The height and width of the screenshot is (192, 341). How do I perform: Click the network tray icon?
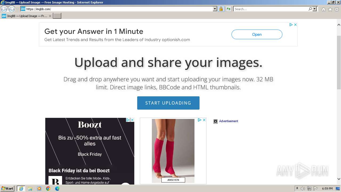pos(309,189)
